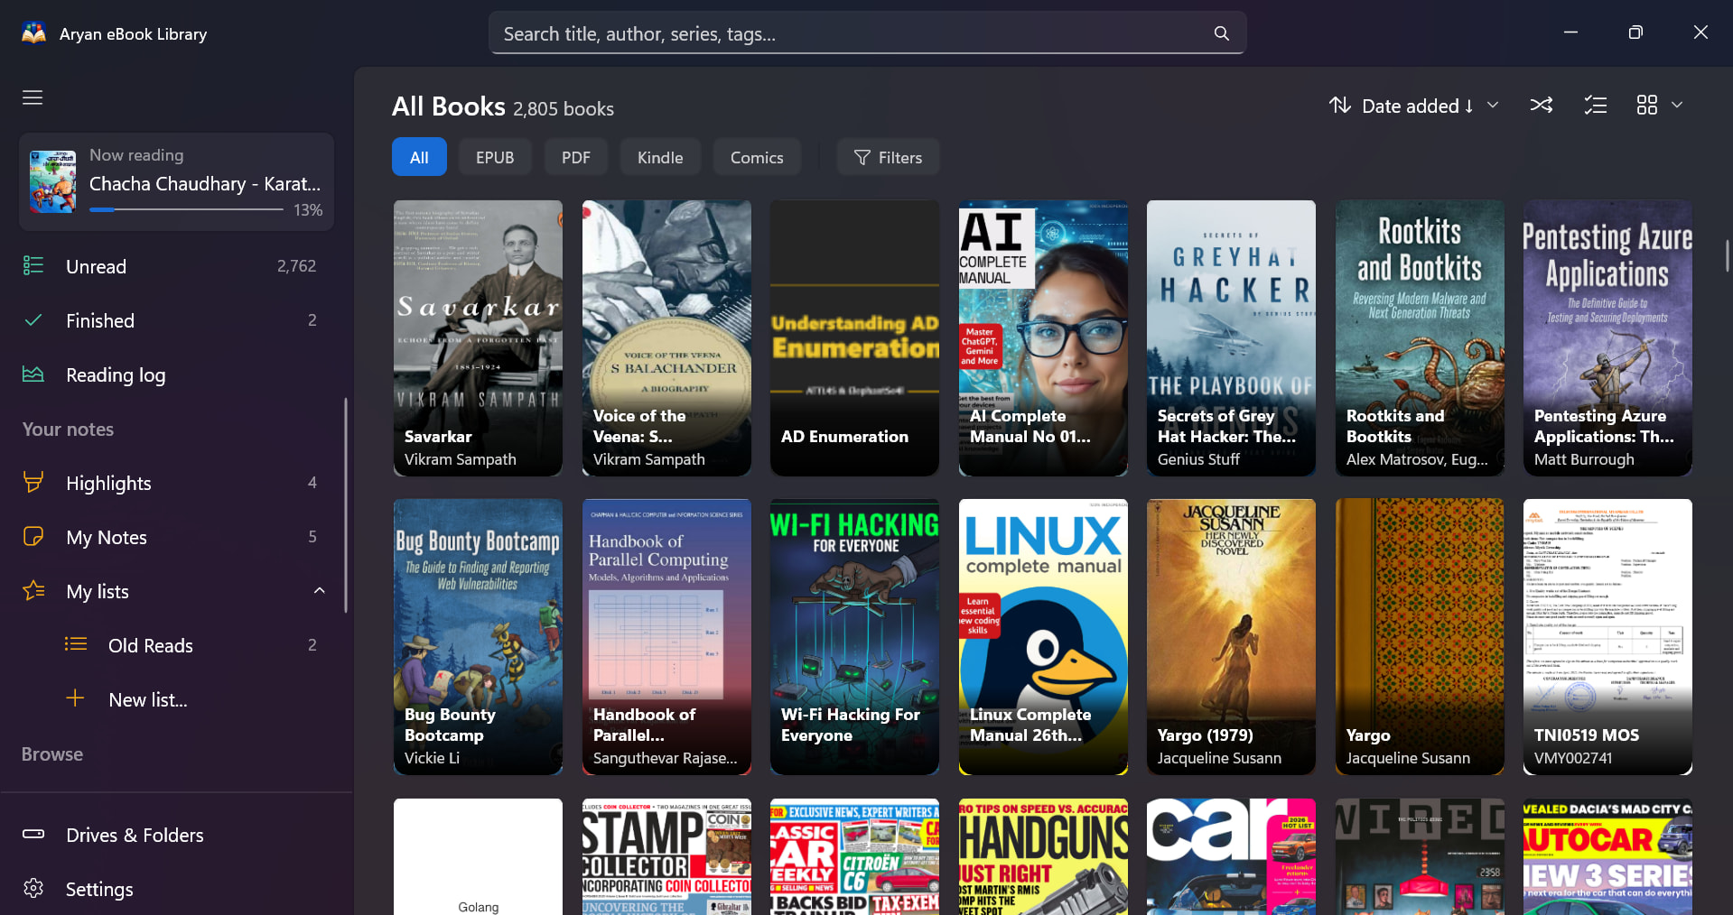The image size is (1733, 915).
Task: Click the shuffle books icon
Action: [x=1542, y=106]
